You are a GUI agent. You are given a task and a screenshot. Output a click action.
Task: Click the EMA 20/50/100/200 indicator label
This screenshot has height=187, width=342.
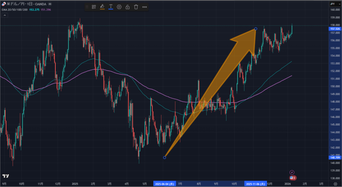point(15,9)
